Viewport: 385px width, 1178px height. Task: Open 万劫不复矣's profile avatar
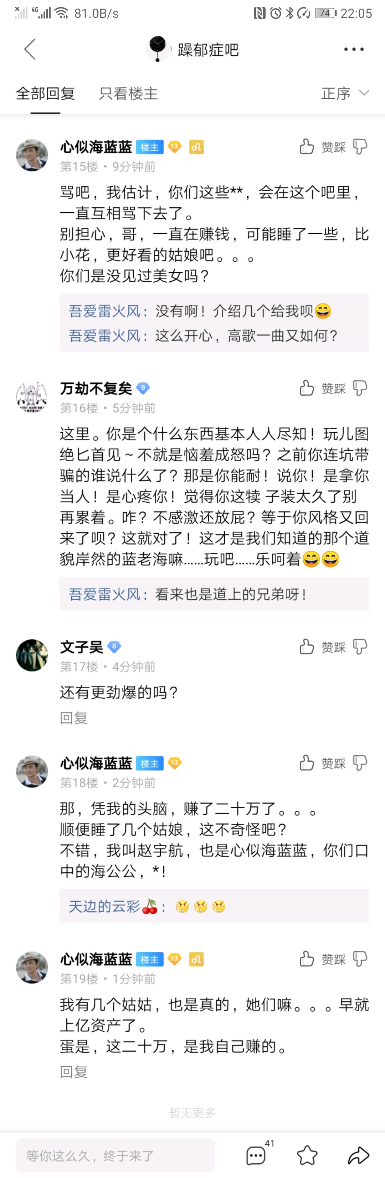click(32, 397)
